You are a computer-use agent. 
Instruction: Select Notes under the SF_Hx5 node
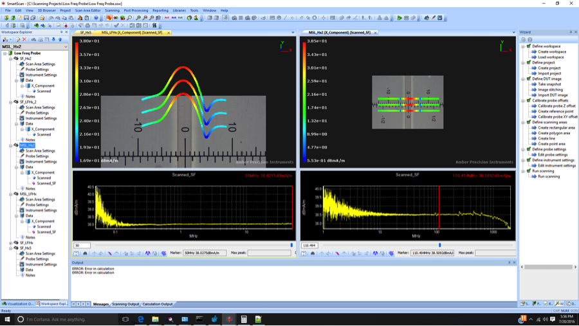tap(30, 275)
